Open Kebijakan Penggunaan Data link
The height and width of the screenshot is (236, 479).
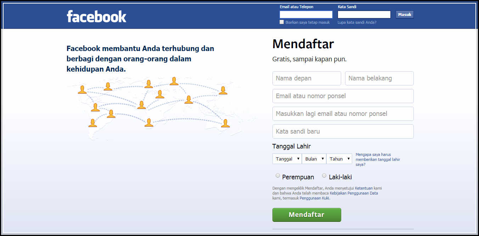pyautogui.click(x=354, y=193)
